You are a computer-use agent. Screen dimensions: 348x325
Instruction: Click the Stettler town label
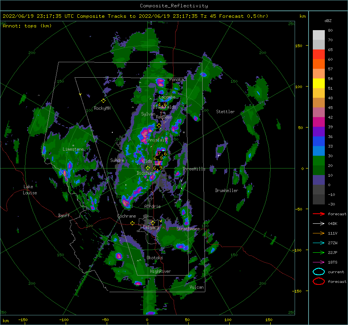pos(225,112)
